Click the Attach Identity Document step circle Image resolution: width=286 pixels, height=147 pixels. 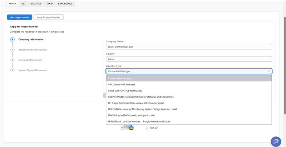13,50
